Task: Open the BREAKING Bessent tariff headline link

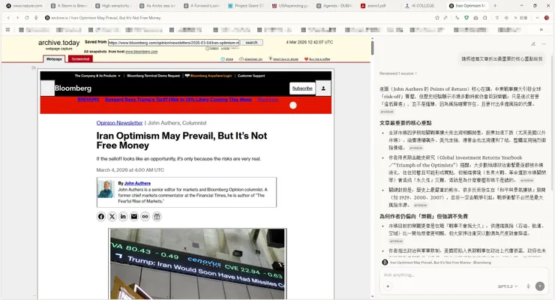Action: coord(178,100)
